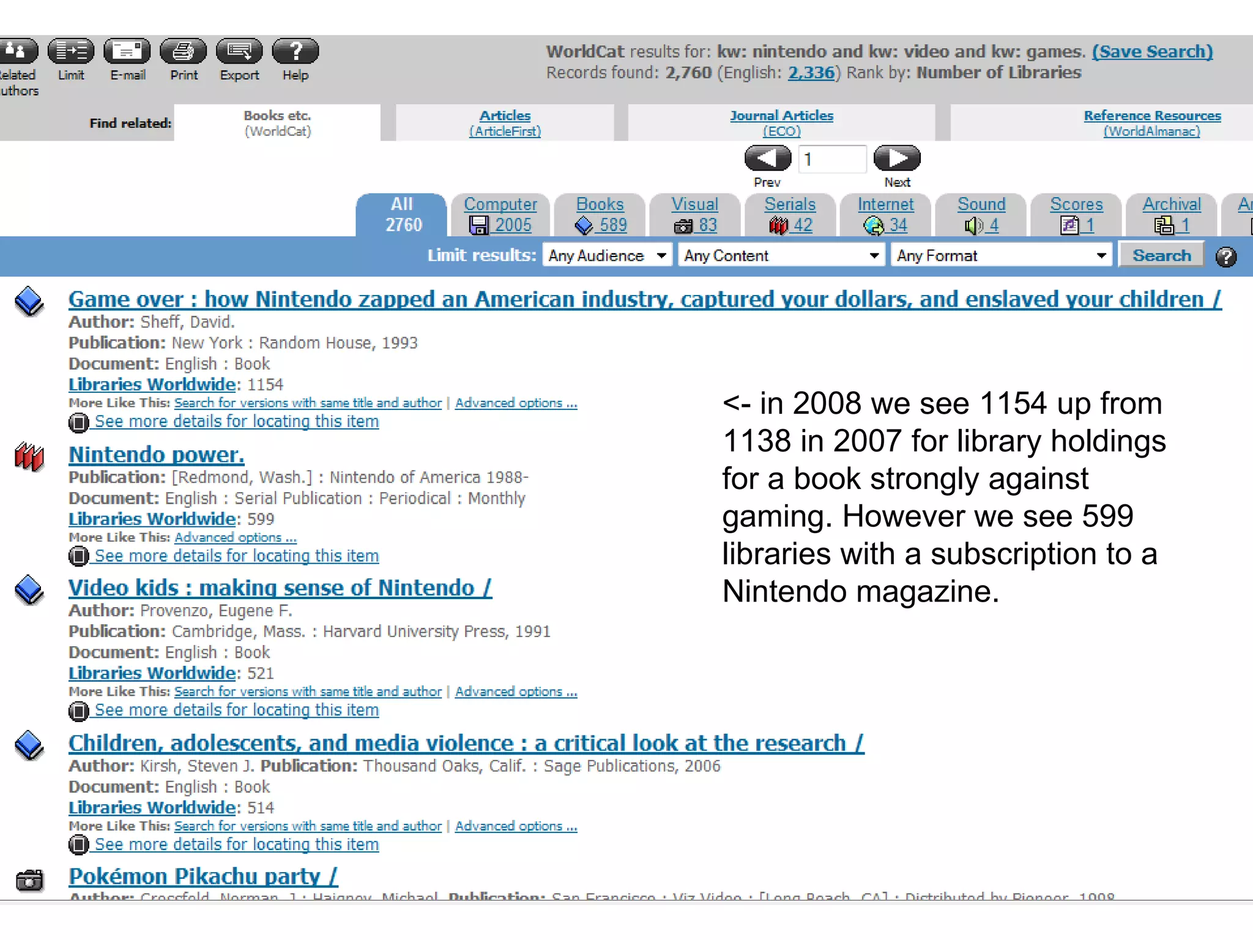Image resolution: width=1253 pixels, height=940 pixels.
Task: Switch to the Serials 42 tab
Action: 790,215
